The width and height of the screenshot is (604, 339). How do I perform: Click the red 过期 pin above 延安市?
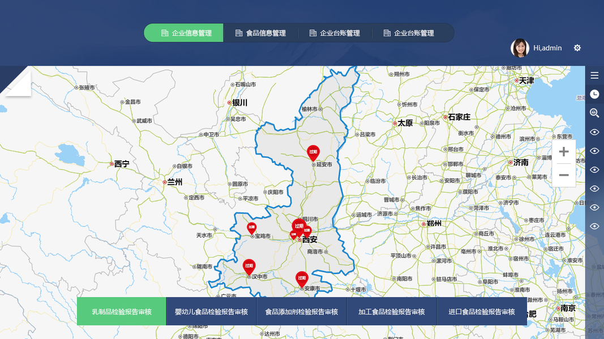point(313,153)
